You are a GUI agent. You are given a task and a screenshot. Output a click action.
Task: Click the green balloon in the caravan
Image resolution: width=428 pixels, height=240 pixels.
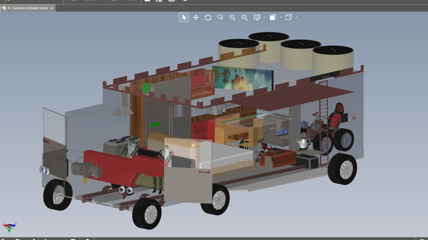point(146,88)
